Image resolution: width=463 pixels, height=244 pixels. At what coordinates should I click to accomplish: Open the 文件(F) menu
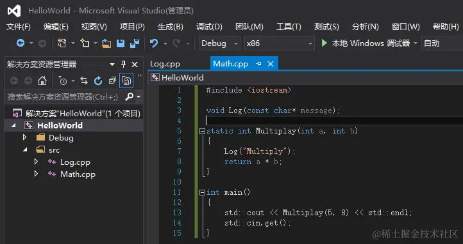tap(19, 27)
